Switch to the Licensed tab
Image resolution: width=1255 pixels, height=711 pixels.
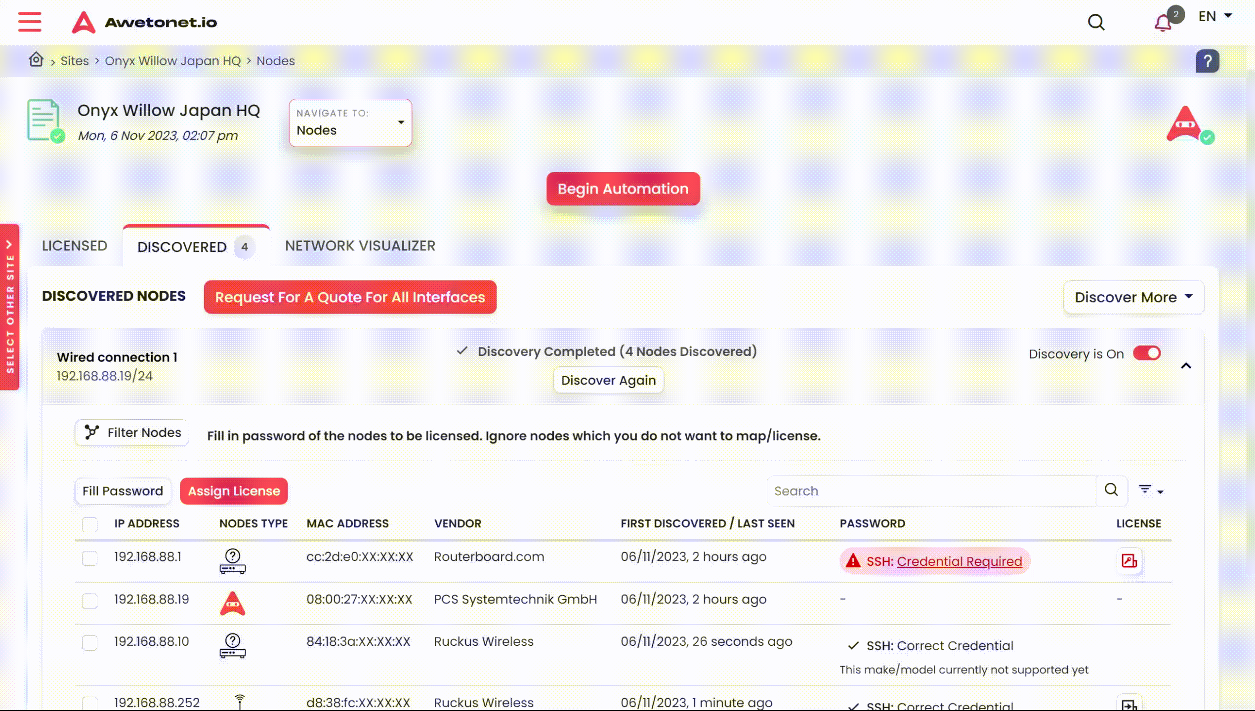pyautogui.click(x=74, y=245)
